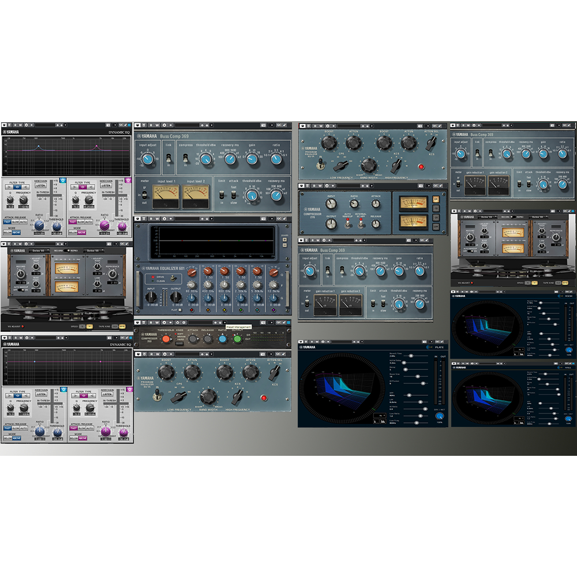Click the blue sidechain band icon on Dynamic EQ
577x577 pixels.
(63, 180)
